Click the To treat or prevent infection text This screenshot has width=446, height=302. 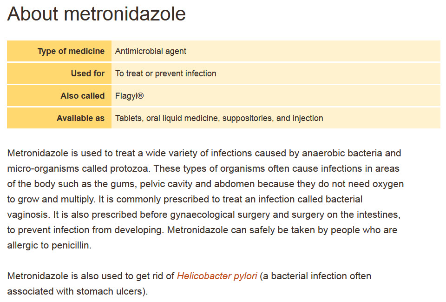[165, 74]
